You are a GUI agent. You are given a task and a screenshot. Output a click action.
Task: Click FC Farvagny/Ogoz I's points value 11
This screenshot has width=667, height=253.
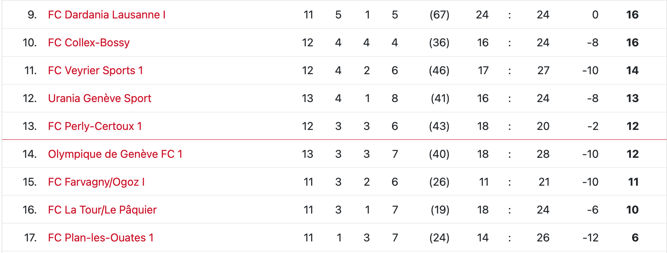tap(633, 182)
